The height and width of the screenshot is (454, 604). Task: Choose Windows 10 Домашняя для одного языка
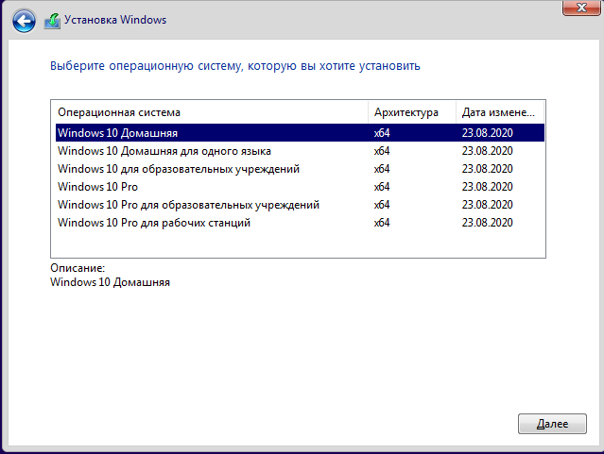pyautogui.click(x=300, y=151)
